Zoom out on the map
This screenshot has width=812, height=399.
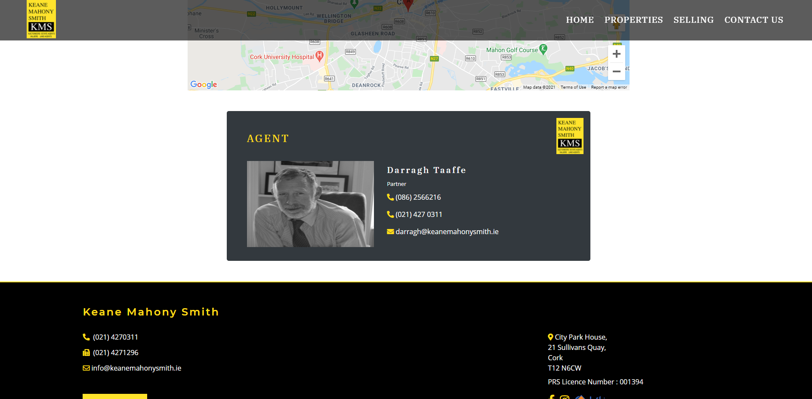coord(616,71)
